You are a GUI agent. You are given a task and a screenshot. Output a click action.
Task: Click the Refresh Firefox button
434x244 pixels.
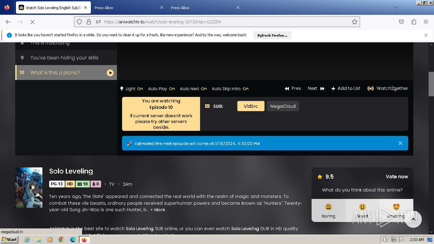(272, 35)
